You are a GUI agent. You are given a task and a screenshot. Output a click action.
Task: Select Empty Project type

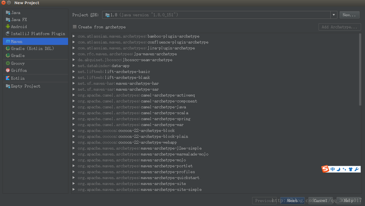point(35,86)
